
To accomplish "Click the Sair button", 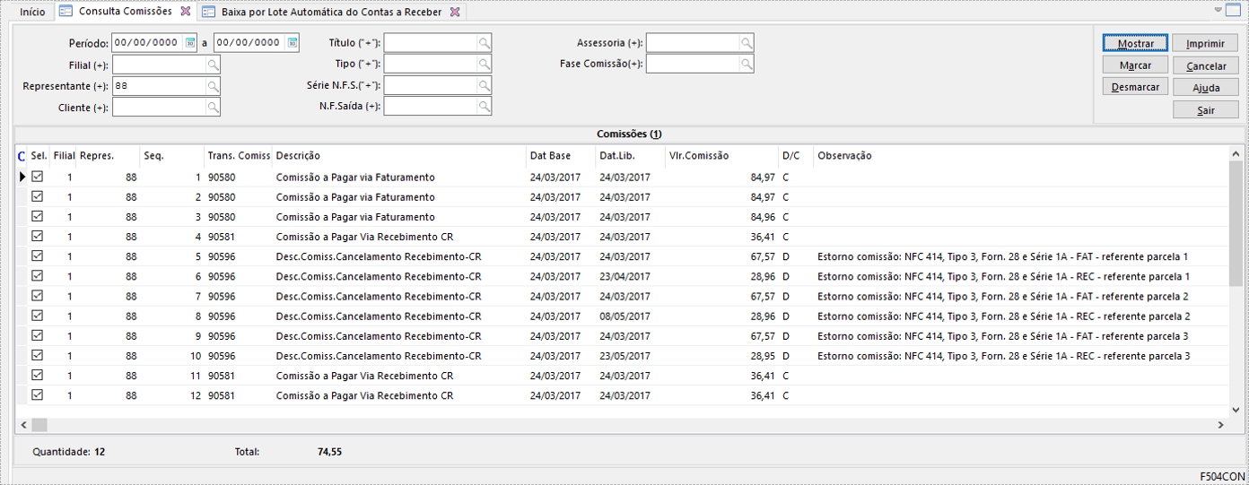I will tap(1205, 110).
